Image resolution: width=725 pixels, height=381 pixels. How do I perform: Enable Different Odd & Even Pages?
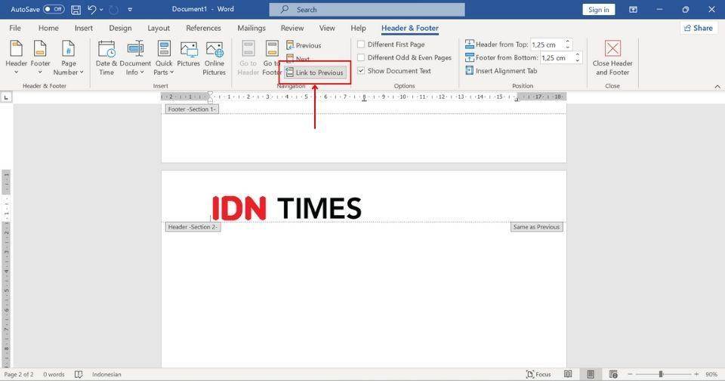[404, 58]
